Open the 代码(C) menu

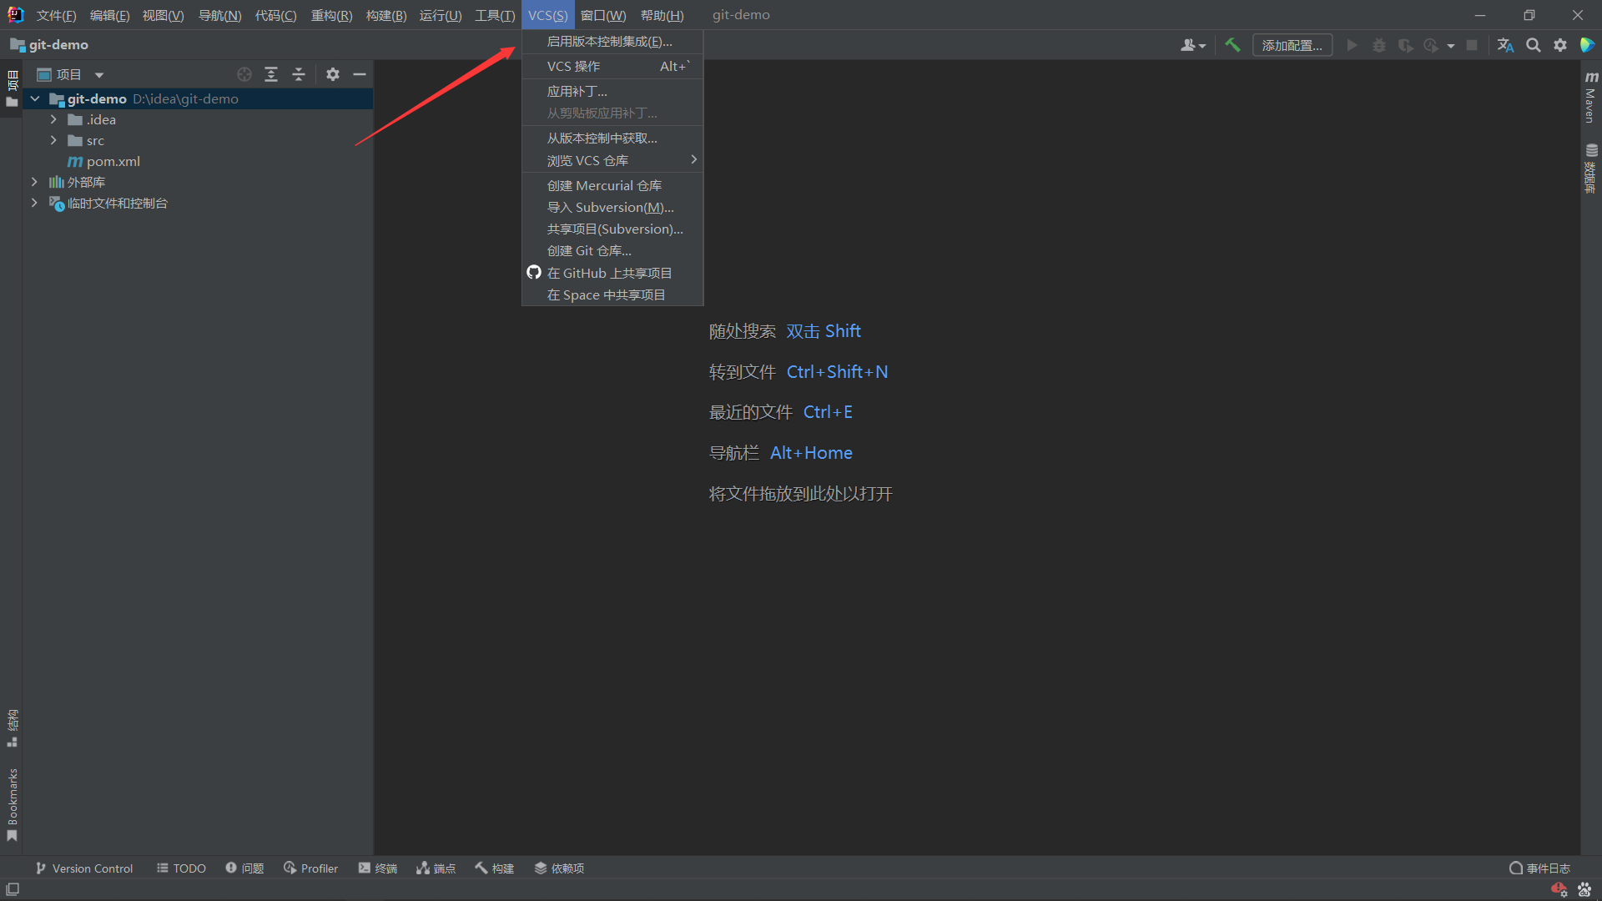point(275,15)
